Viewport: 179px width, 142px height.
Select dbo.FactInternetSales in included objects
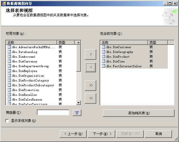124,66
